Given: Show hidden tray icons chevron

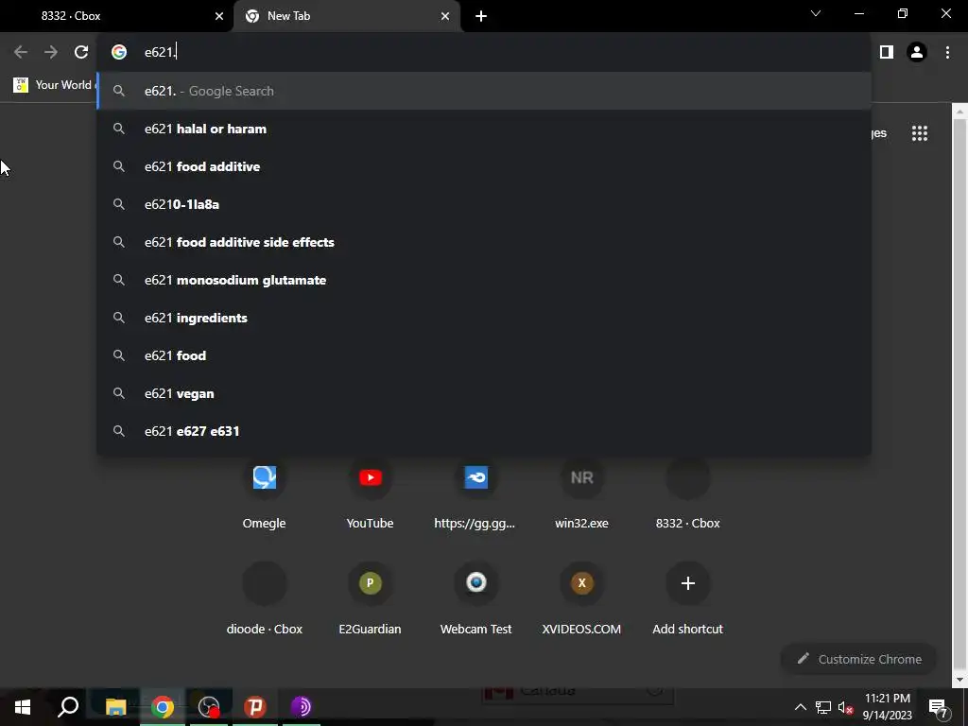Looking at the screenshot, I should (x=800, y=707).
